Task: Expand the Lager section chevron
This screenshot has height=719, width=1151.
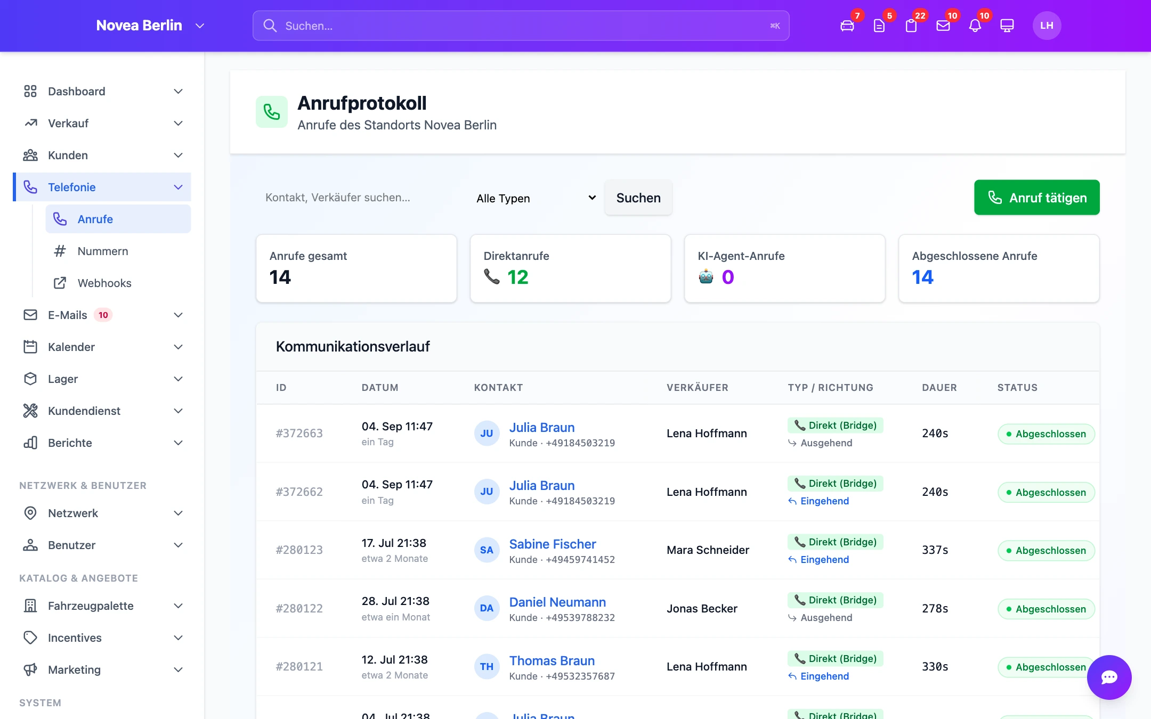Action: click(179, 379)
